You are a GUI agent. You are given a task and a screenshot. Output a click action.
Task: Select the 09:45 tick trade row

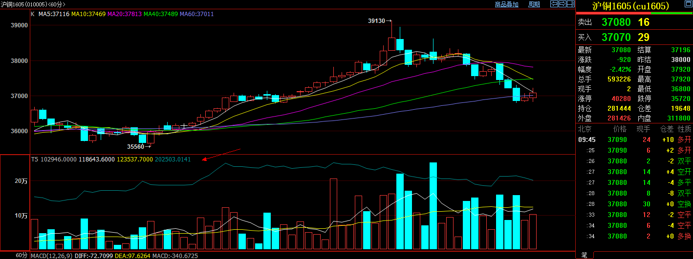tap(634, 139)
